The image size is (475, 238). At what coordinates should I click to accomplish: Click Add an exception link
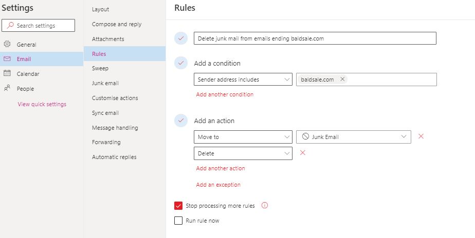click(218, 185)
